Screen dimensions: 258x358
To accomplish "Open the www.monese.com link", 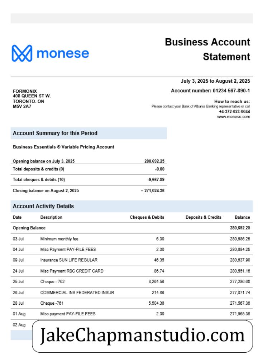I will 233,117.
